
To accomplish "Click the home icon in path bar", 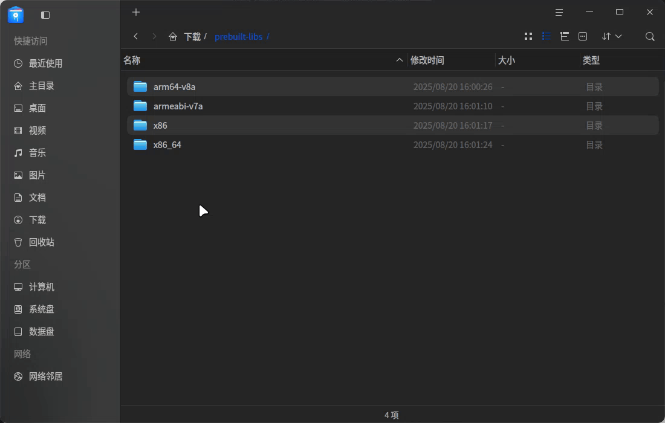I will pyautogui.click(x=173, y=36).
